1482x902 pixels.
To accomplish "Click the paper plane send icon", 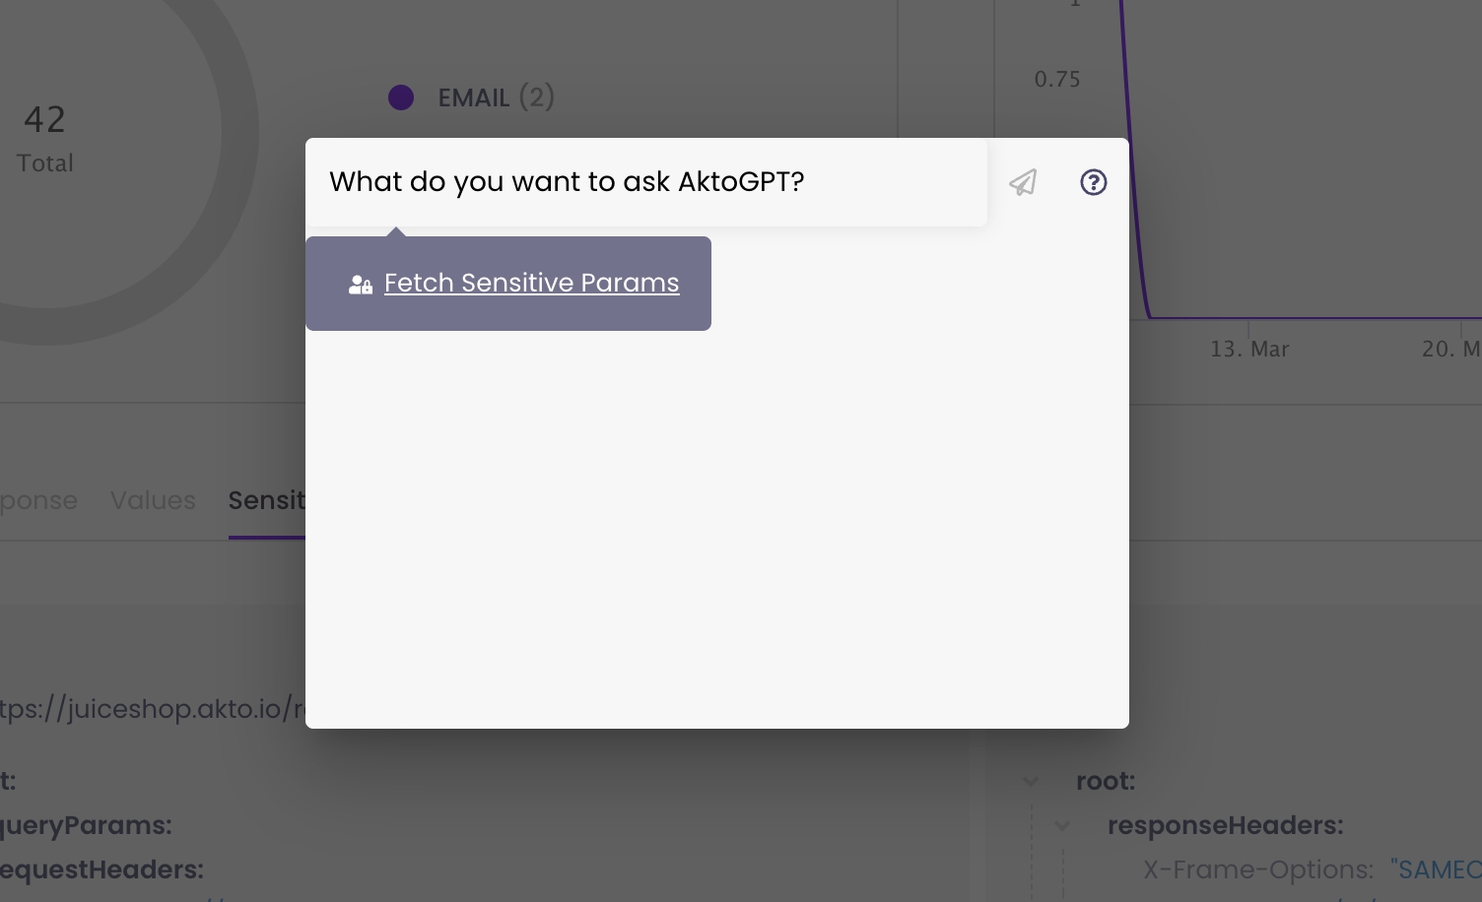I will pos(1023,182).
